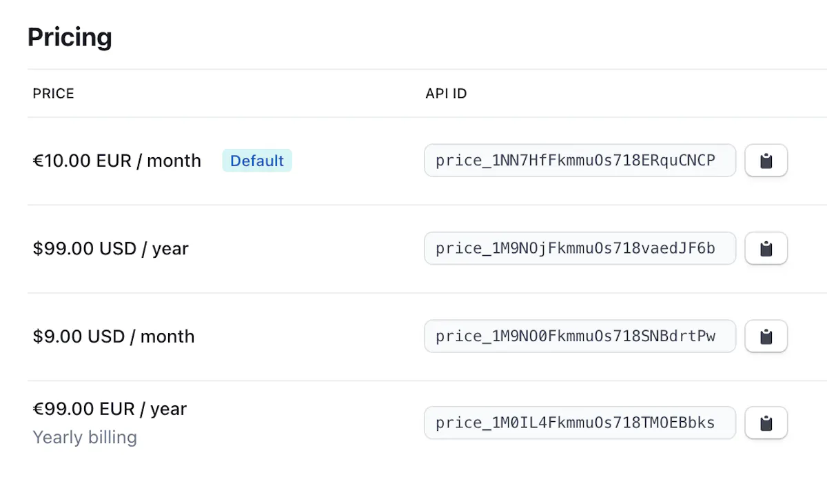Open the €10.00 EUR / month price
The width and height of the screenshot is (827, 477).
click(x=117, y=161)
